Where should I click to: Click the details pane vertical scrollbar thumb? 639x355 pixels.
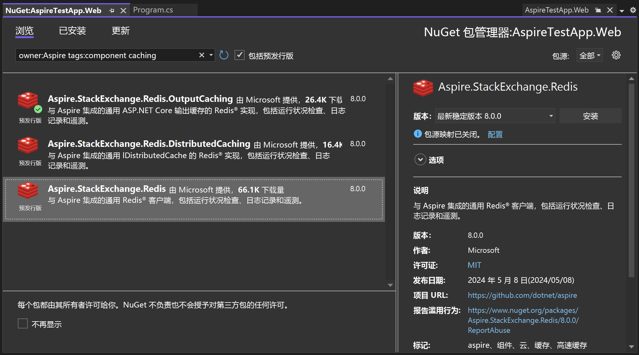point(631,180)
